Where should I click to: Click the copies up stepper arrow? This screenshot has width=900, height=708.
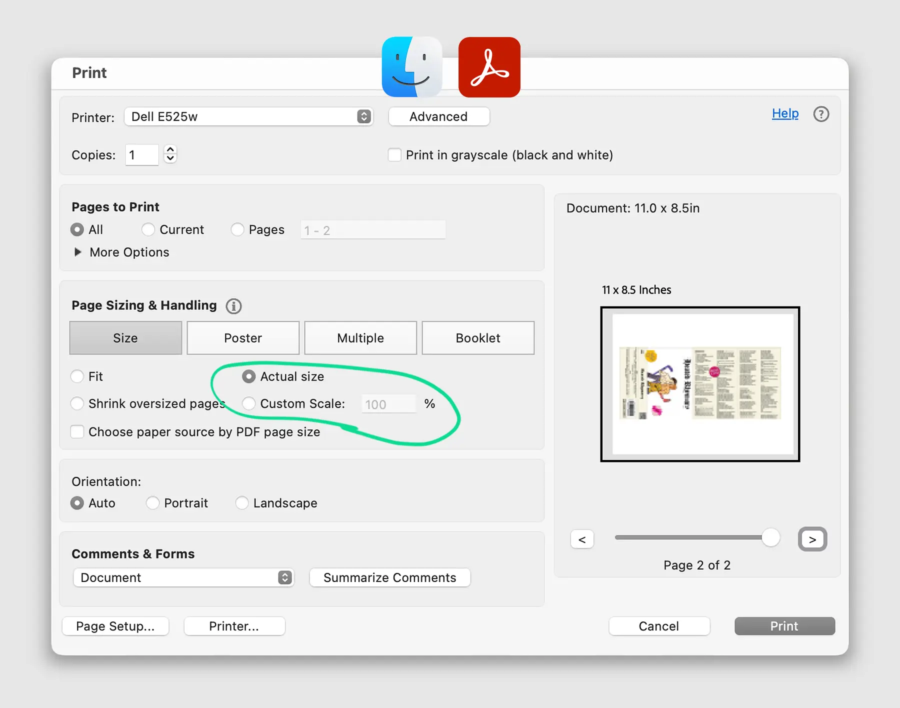[x=170, y=149]
